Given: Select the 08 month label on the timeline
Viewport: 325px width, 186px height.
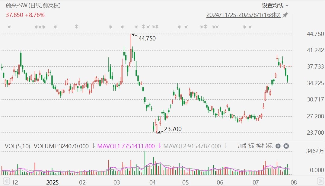Looking at the screenshot, I should [x=294, y=182].
